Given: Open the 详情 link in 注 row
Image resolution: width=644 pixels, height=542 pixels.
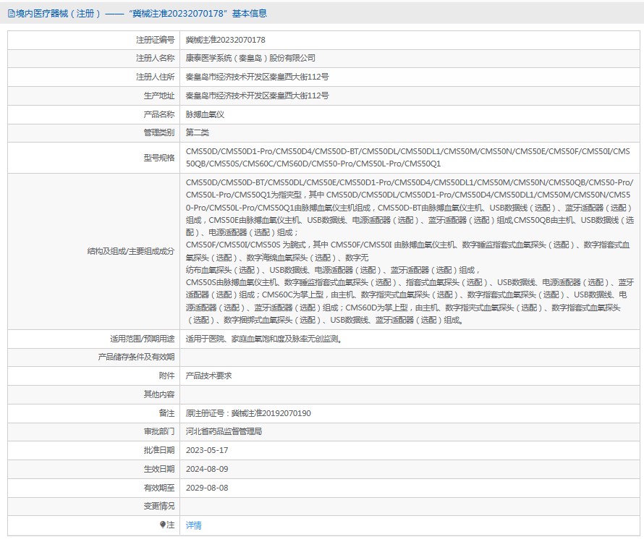Looking at the screenshot, I should click(x=193, y=525).
